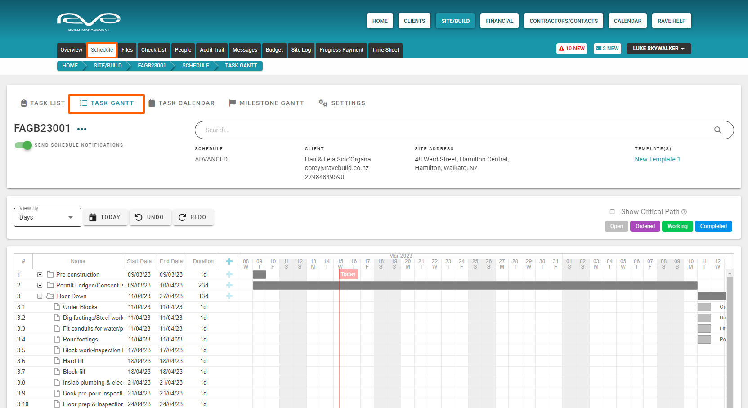Open the 2 NEW messages envelope
748x408 pixels.
[x=607, y=49]
